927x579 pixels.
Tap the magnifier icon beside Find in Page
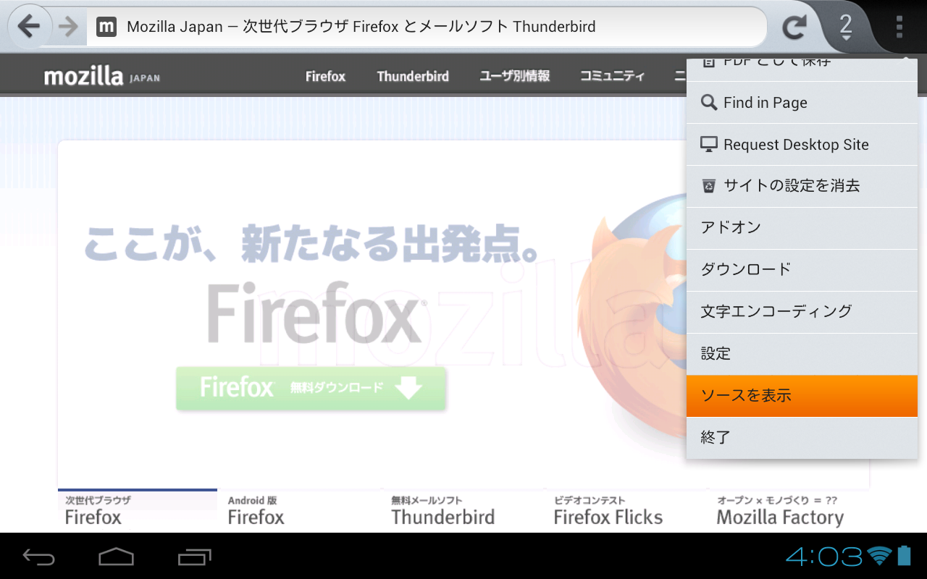(709, 103)
